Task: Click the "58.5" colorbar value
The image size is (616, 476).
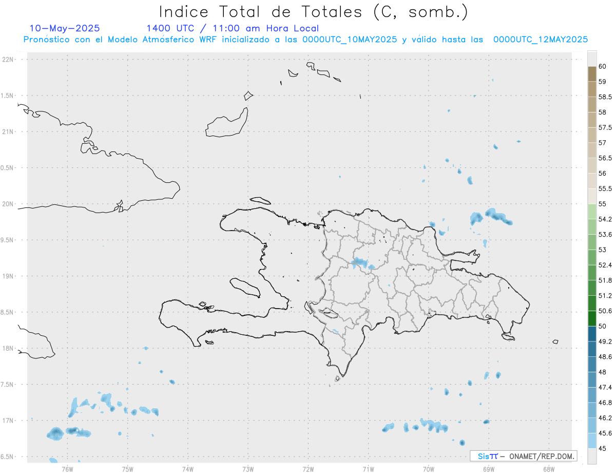Action: tap(605, 97)
